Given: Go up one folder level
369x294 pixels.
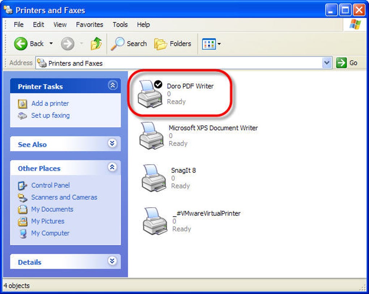Looking at the screenshot, I should tap(96, 44).
